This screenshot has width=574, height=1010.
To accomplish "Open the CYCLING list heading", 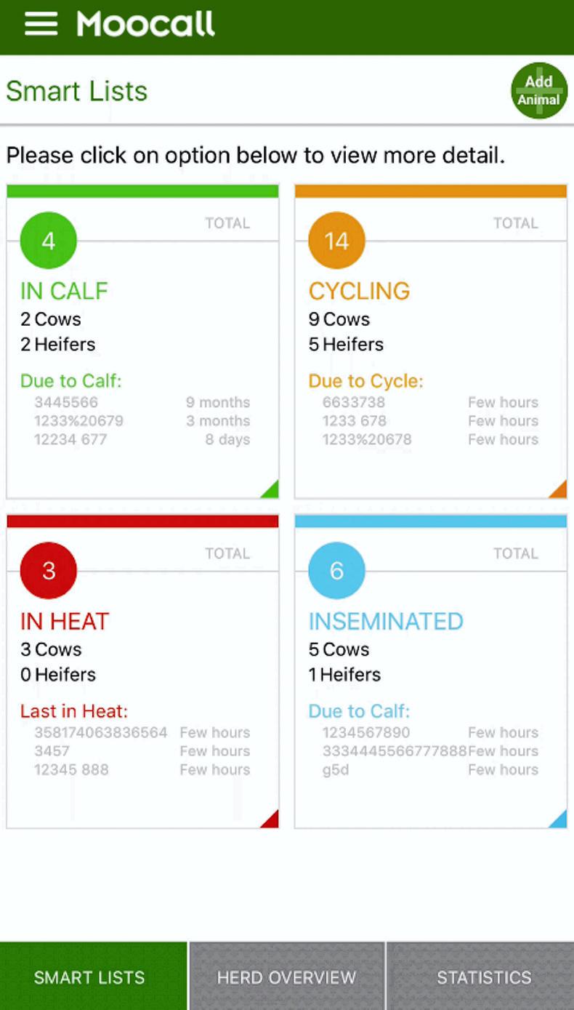I will [359, 291].
